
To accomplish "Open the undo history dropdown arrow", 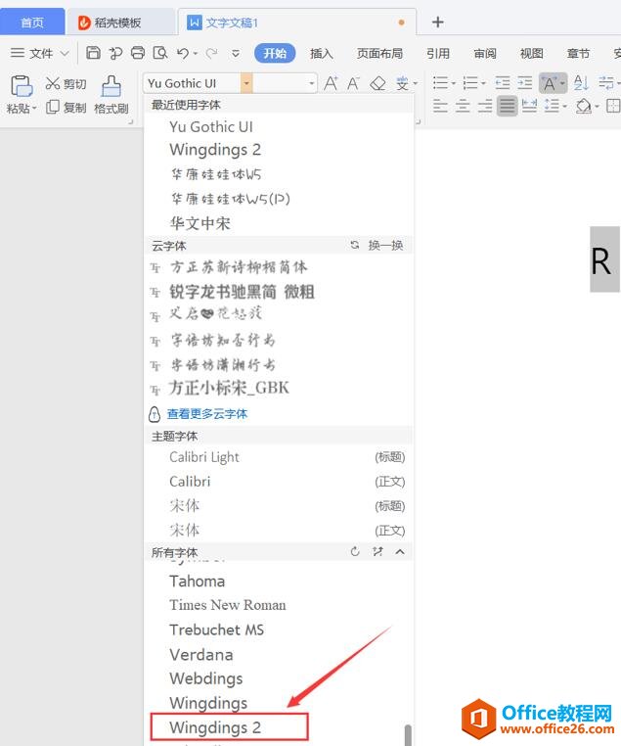I will click(x=195, y=53).
